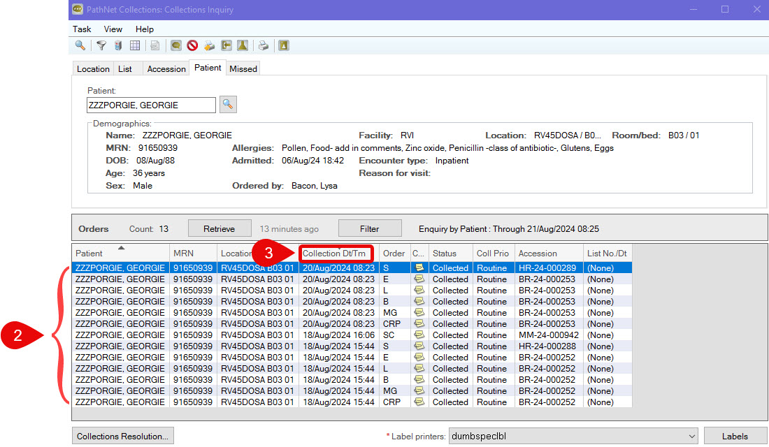Sort by the Patient column header
The width and height of the screenshot is (769, 447).
(x=121, y=254)
